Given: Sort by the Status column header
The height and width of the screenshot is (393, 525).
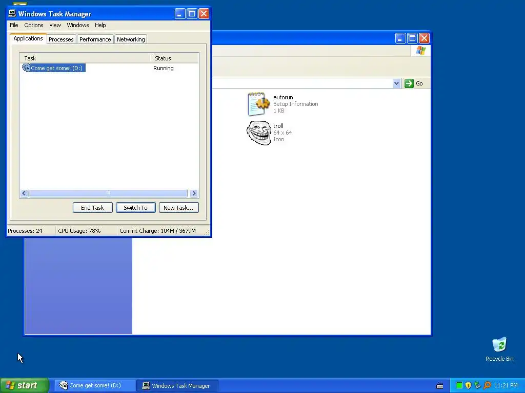Looking at the screenshot, I should click(174, 58).
